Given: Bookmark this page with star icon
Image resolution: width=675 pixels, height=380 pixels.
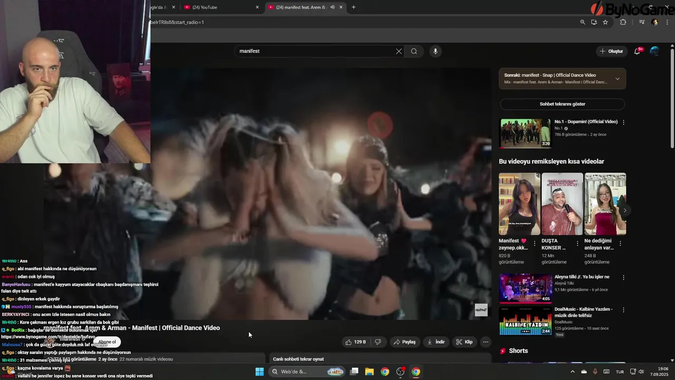Looking at the screenshot, I should [605, 22].
